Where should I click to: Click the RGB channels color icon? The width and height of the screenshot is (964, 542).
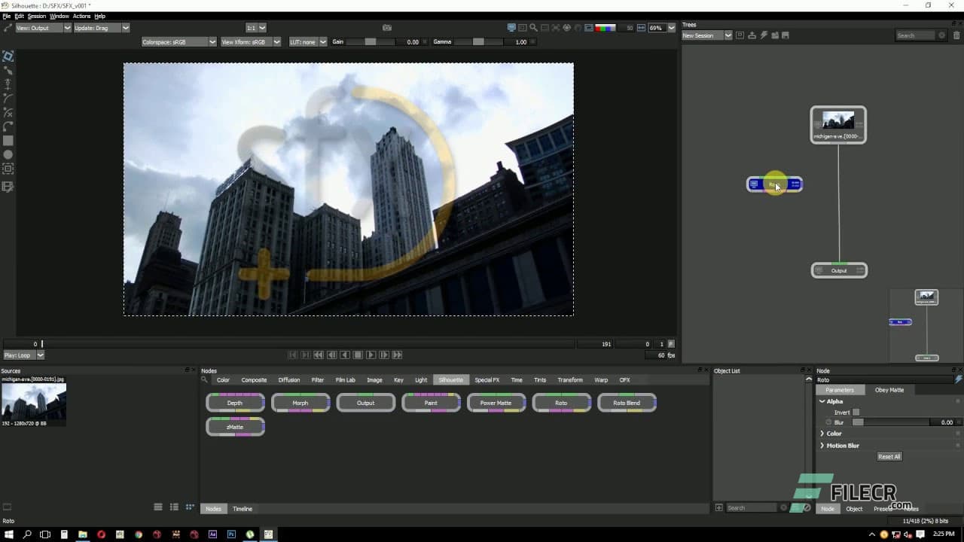pos(605,28)
